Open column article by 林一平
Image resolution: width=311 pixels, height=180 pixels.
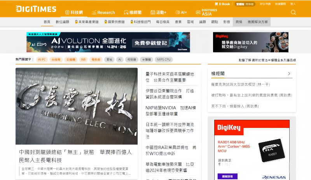click(241, 84)
